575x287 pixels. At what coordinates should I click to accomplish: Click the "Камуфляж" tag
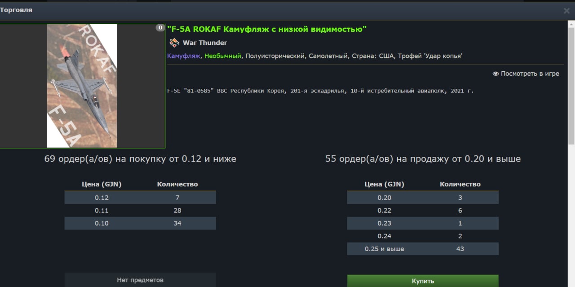pyautogui.click(x=183, y=56)
